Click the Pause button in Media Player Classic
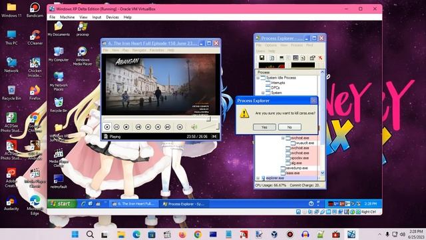This screenshot has height=240, width=426. (116, 127)
